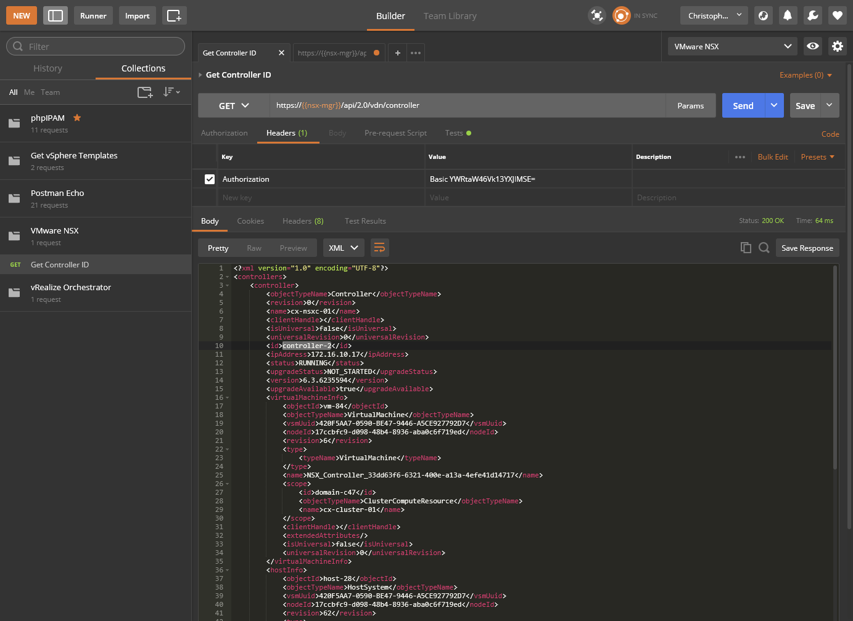Search the response body magnifier icon

click(x=764, y=248)
